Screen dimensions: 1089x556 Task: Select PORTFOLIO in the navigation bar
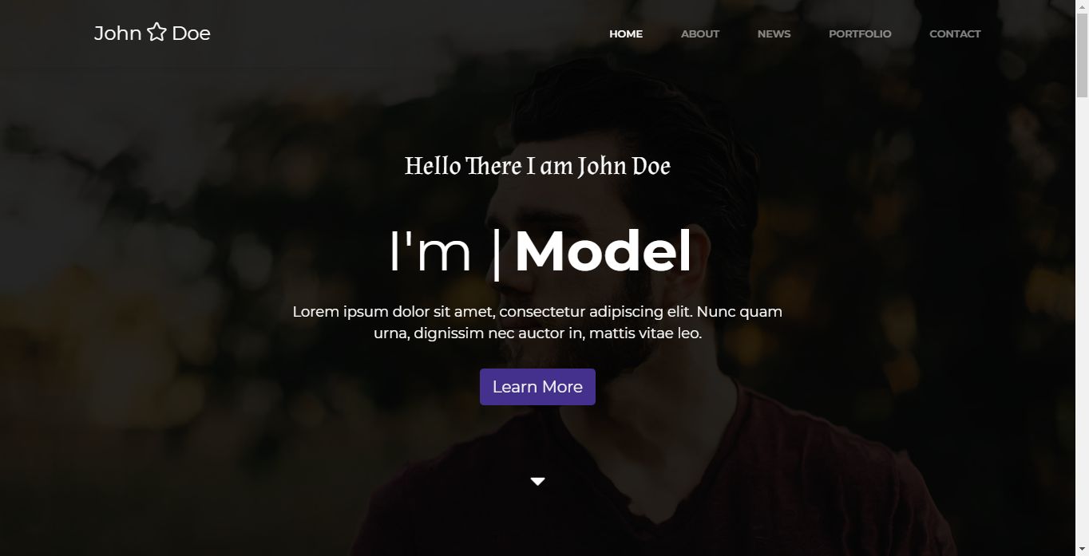pyautogui.click(x=860, y=34)
